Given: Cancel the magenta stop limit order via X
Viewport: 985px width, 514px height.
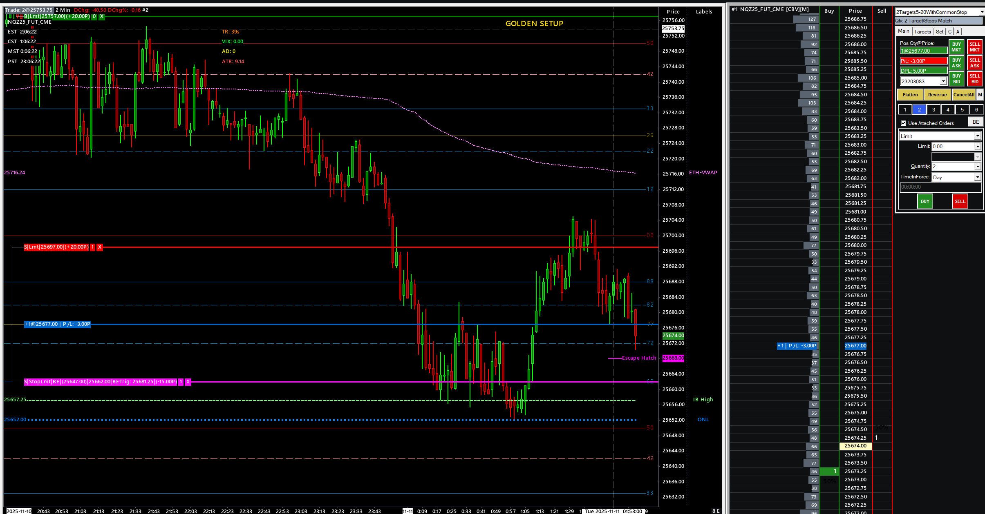Looking at the screenshot, I should tap(188, 382).
